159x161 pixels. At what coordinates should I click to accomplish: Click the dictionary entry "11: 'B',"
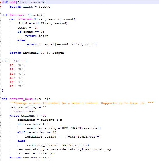click(x=17, y=70)
